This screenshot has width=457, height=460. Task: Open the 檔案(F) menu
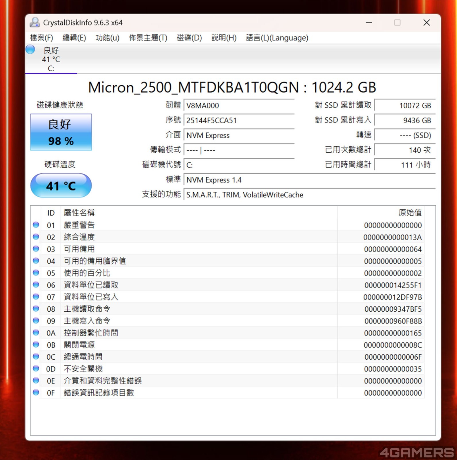(42, 38)
